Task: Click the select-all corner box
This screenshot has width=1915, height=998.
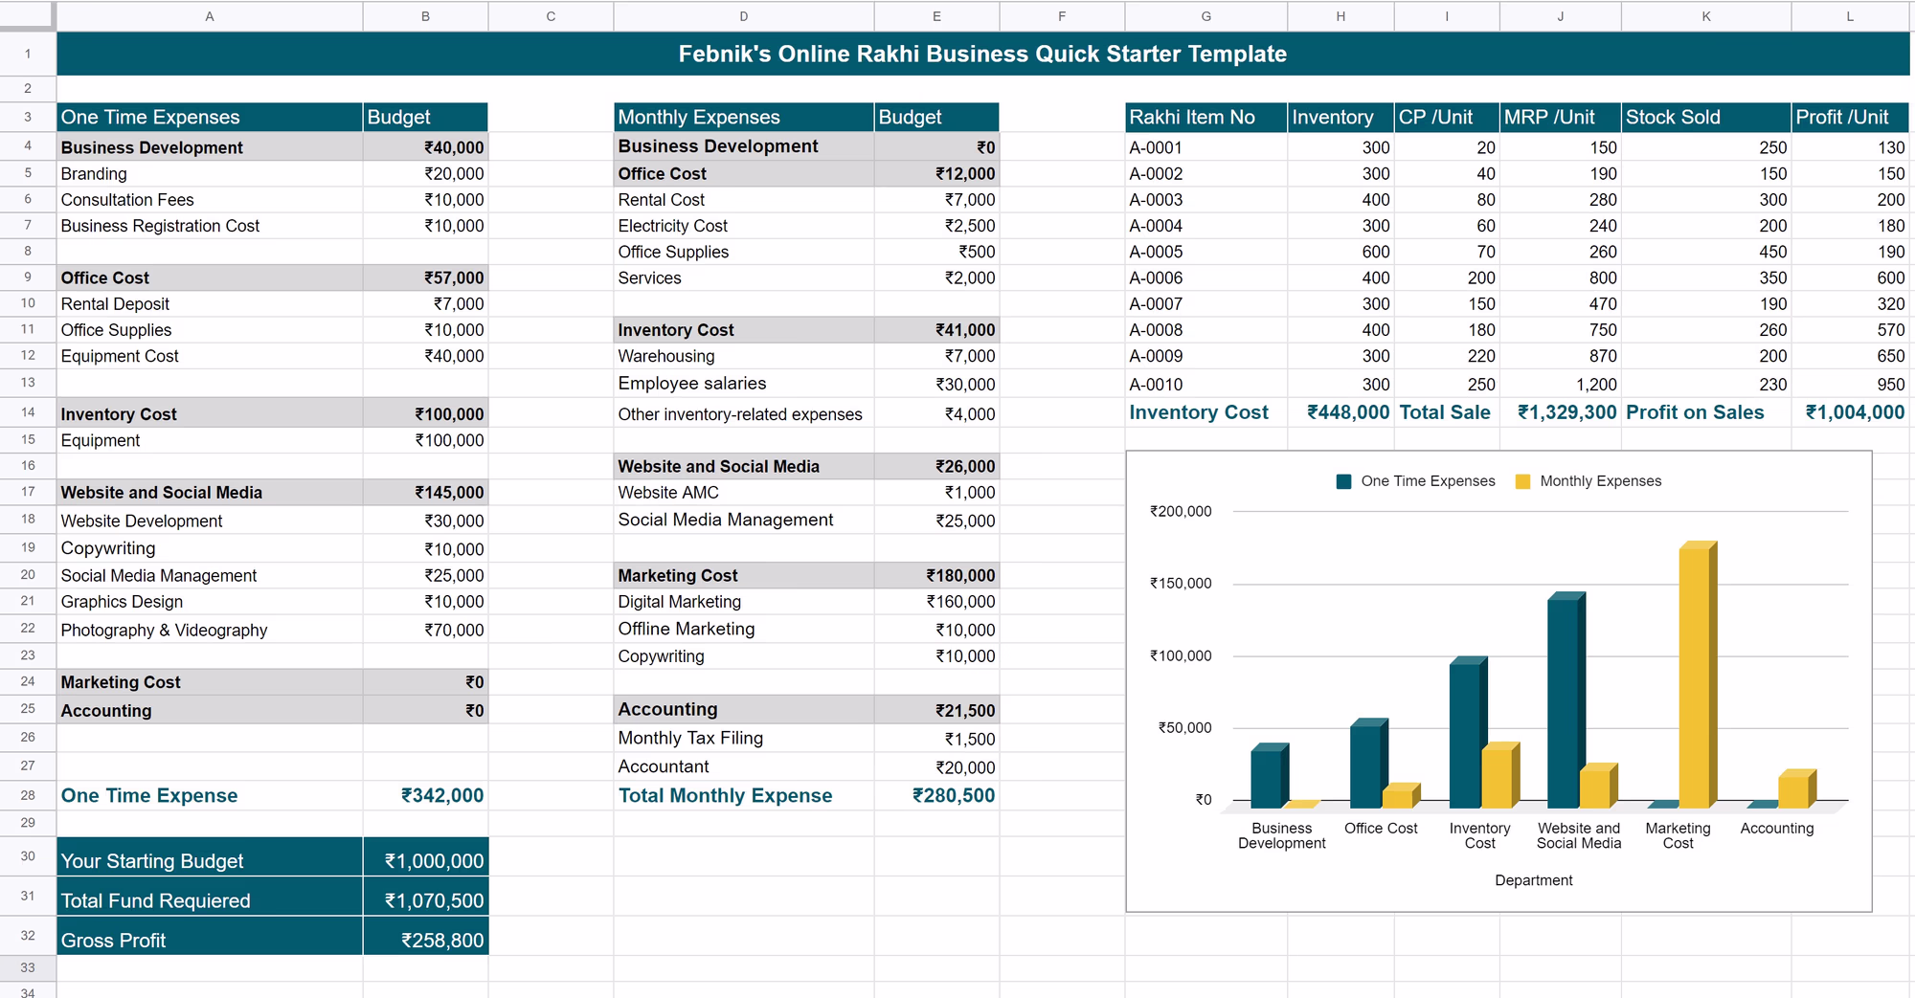Action: coord(28,16)
